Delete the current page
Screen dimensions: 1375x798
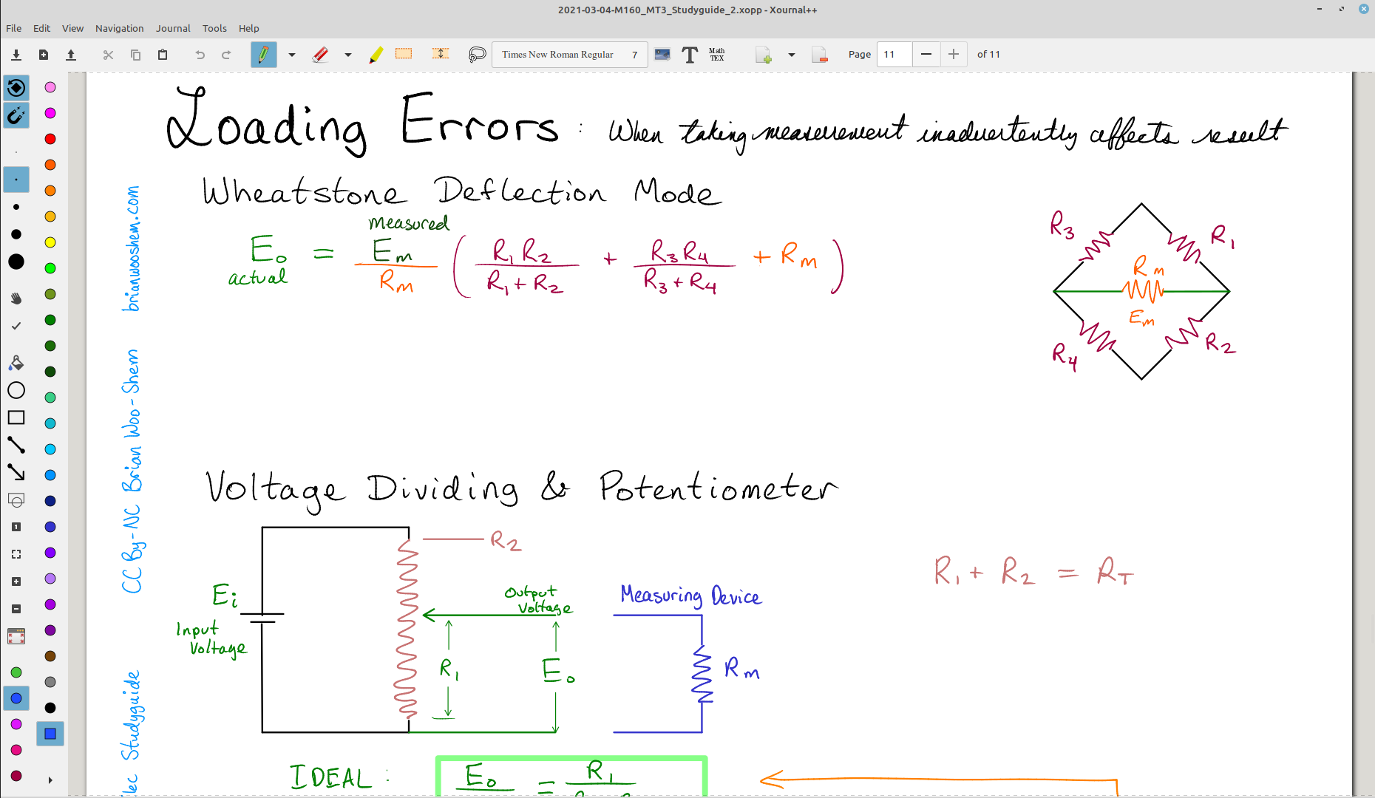820,54
